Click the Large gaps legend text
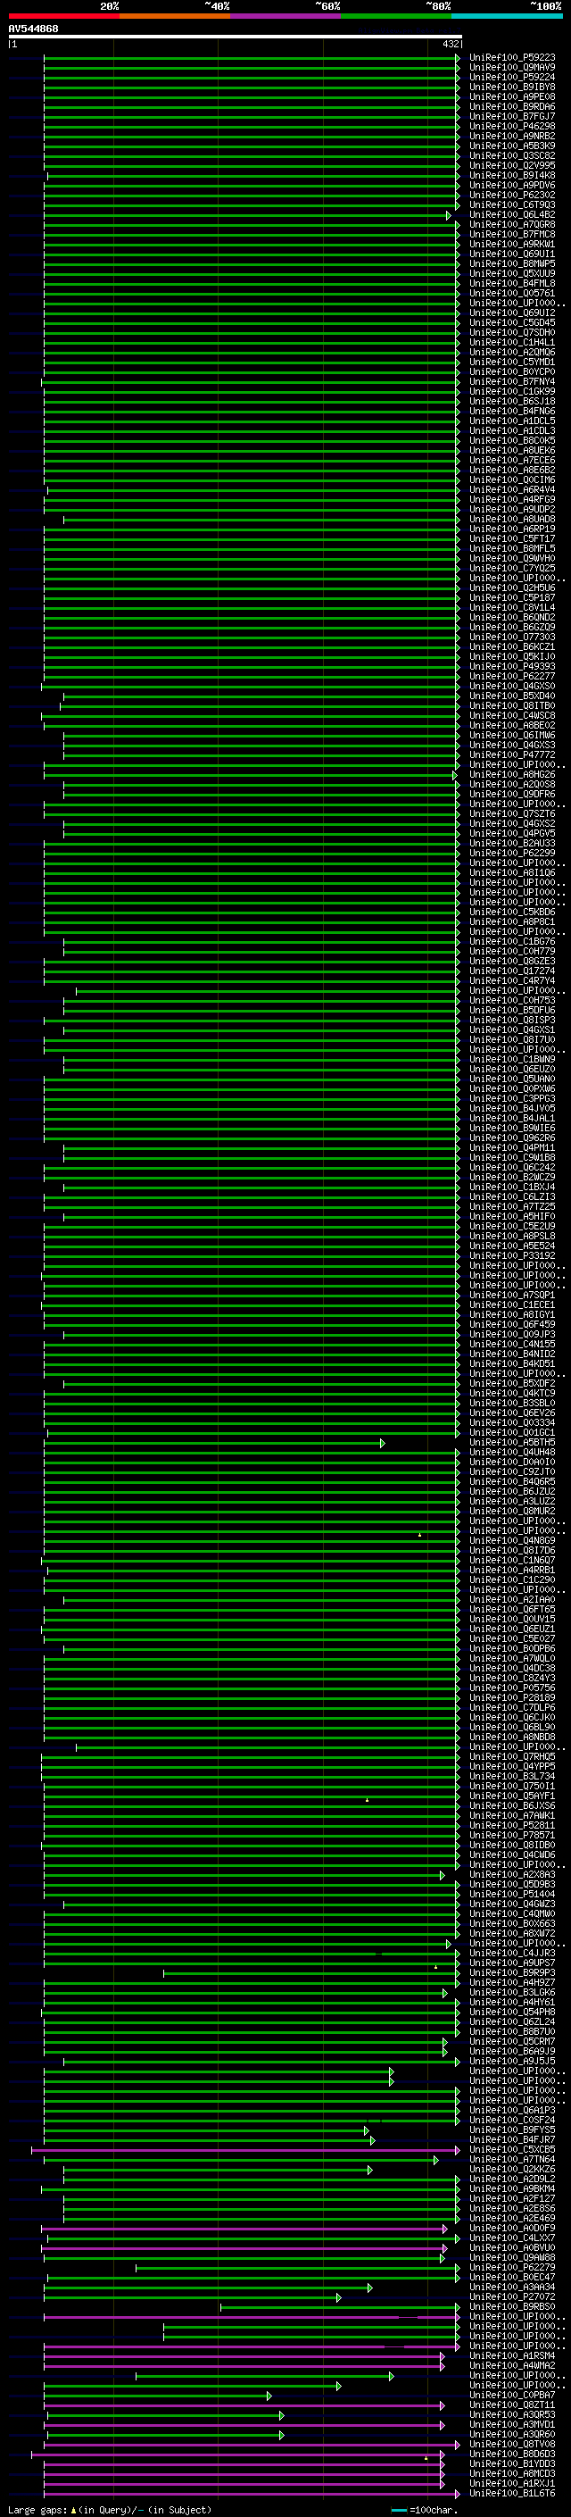The height and width of the screenshot is (2517, 571). click(x=110, y=2510)
